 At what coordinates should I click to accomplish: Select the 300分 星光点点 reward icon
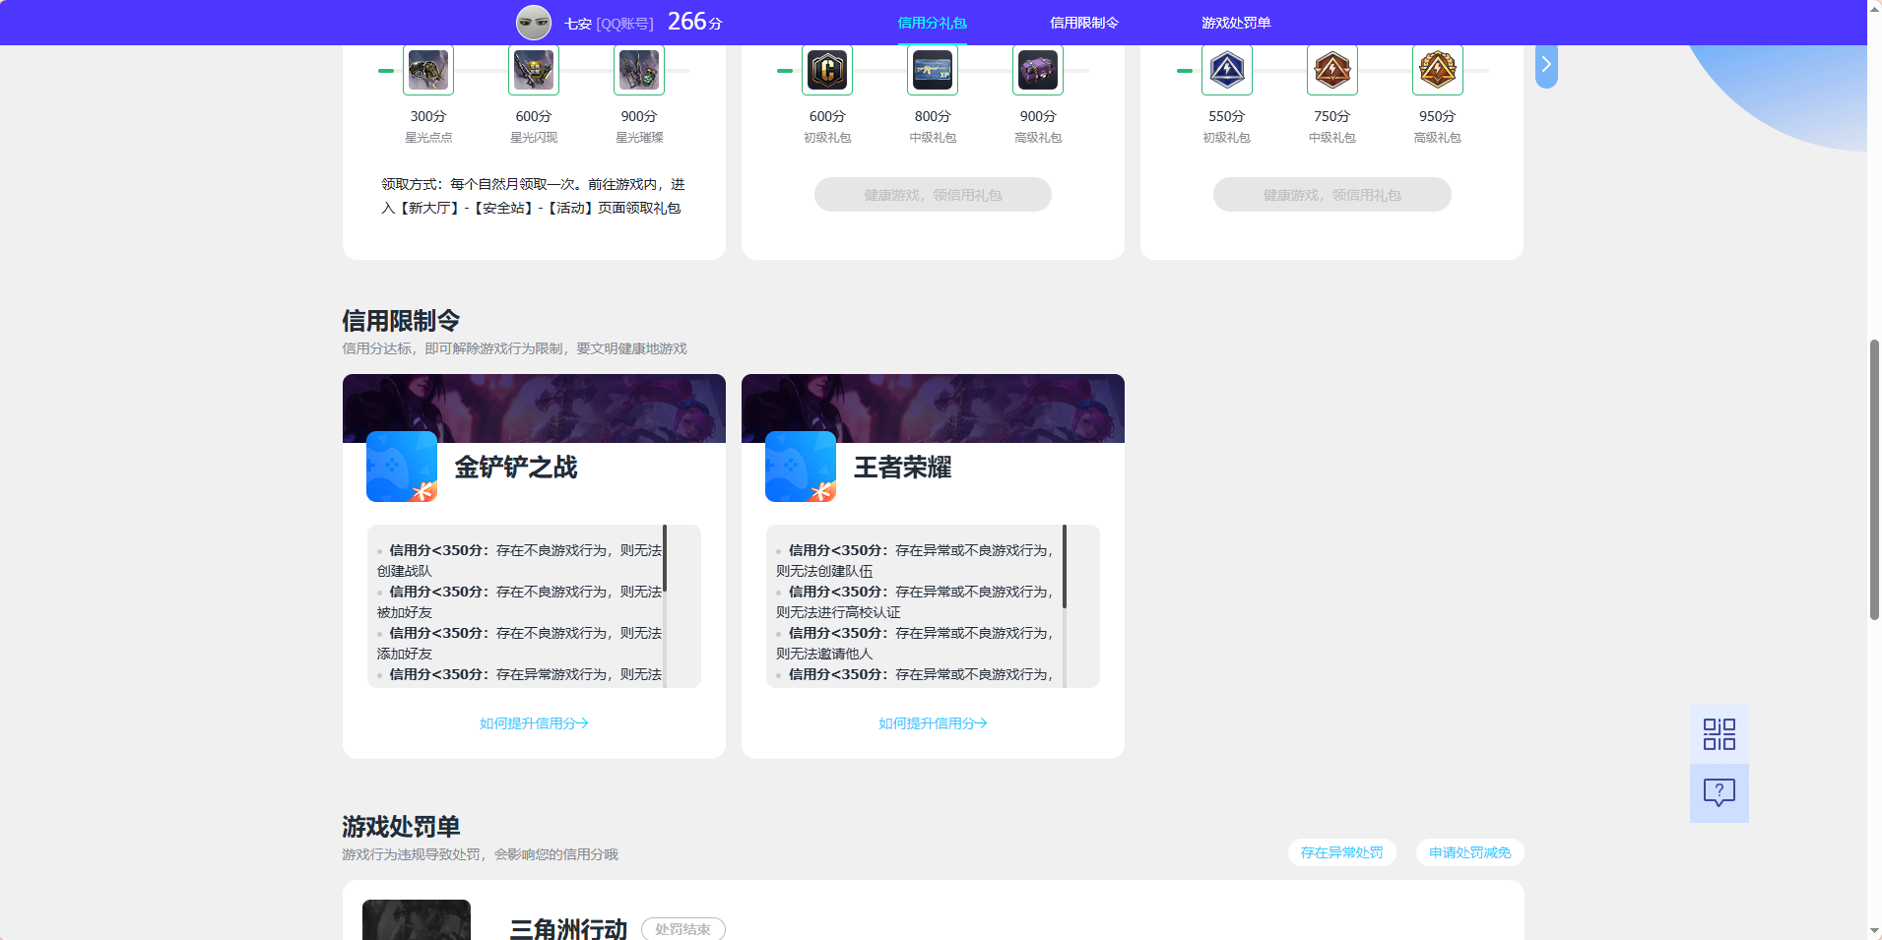point(428,70)
